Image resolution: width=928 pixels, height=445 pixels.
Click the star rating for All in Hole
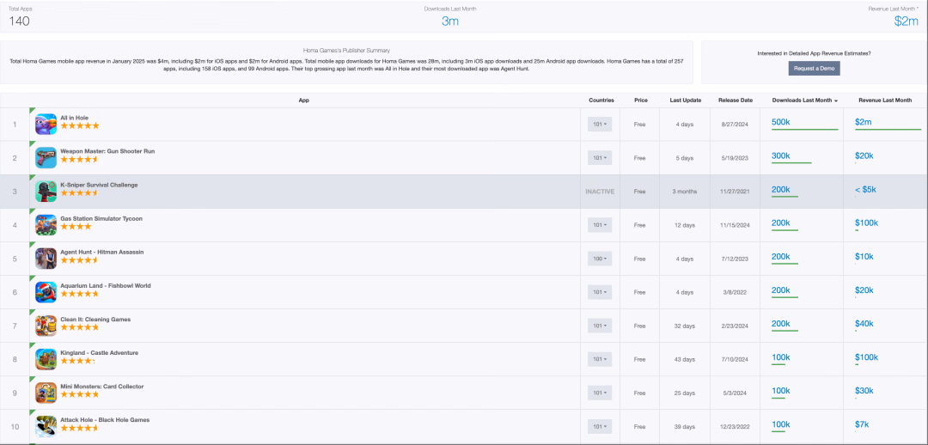(79, 126)
